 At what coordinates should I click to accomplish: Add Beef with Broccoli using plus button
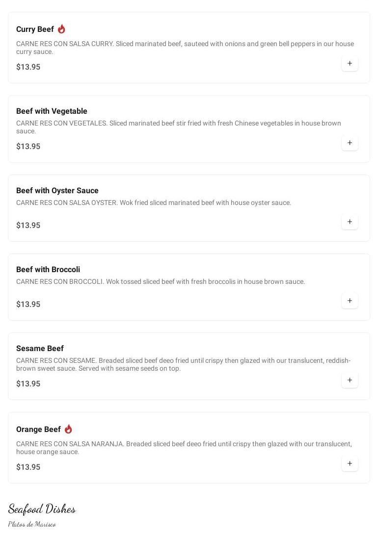point(350,301)
